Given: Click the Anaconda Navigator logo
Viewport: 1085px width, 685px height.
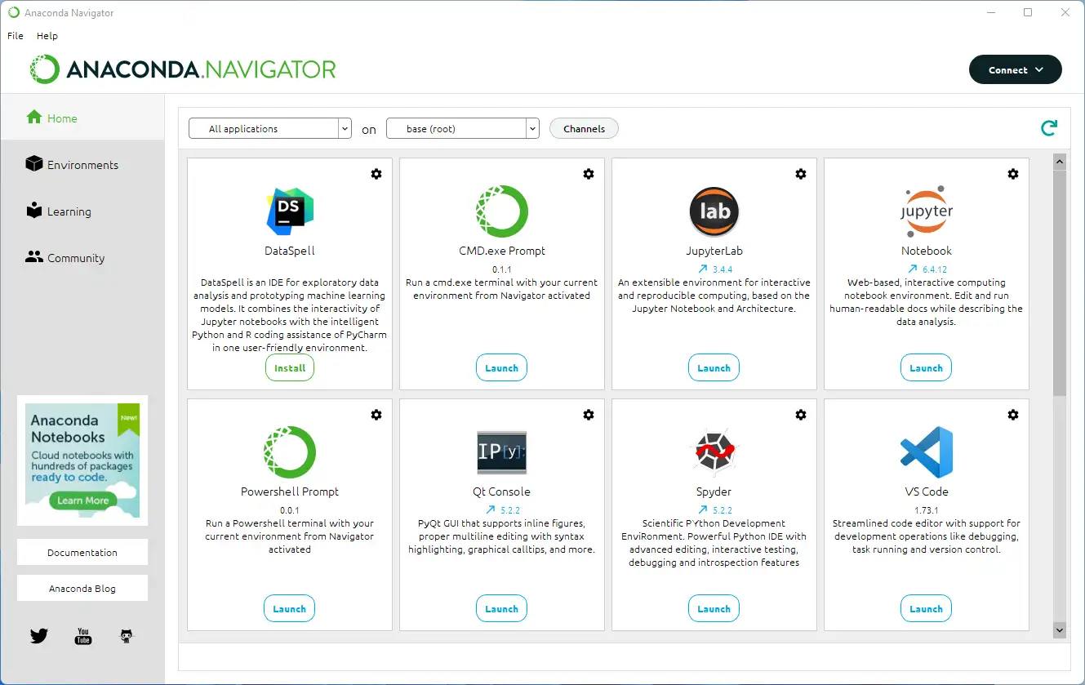Looking at the screenshot, I should coord(183,69).
